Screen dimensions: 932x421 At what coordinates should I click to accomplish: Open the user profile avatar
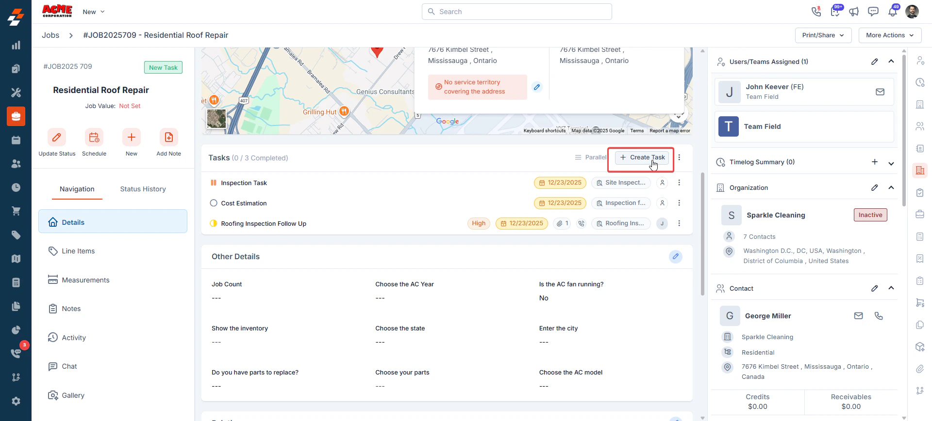click(x=912, y=12)
